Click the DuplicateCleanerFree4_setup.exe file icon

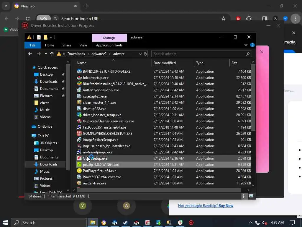pyautogui.click(x=79, y=121)
